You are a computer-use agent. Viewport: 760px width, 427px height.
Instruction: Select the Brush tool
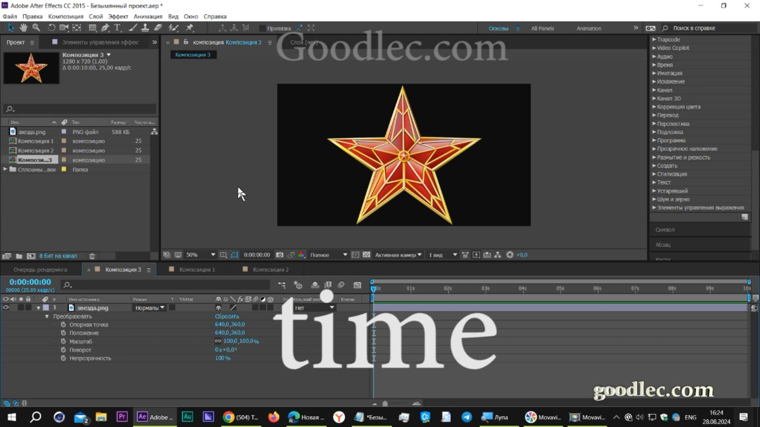[x=133, y=28]
